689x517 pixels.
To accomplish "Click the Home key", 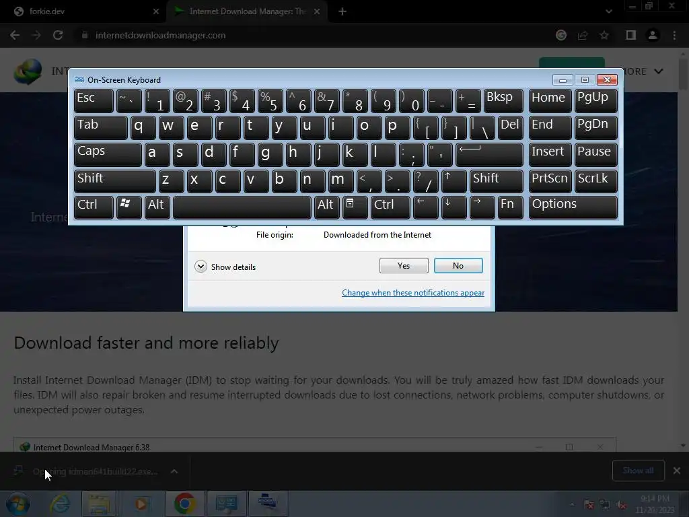I will point(550,101).
